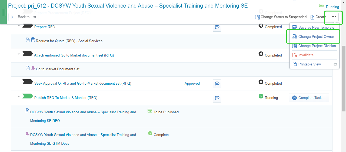This screenshot has width=346, height=152.
Task: Select Change Project Owner from menu
Action: click(x=316, y=37)
